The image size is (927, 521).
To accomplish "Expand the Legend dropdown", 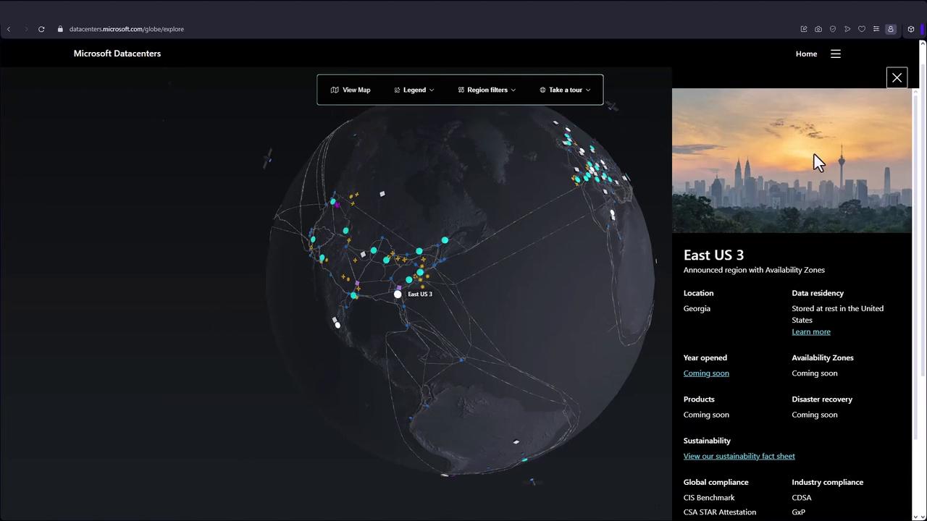I will tap(414, 90).
